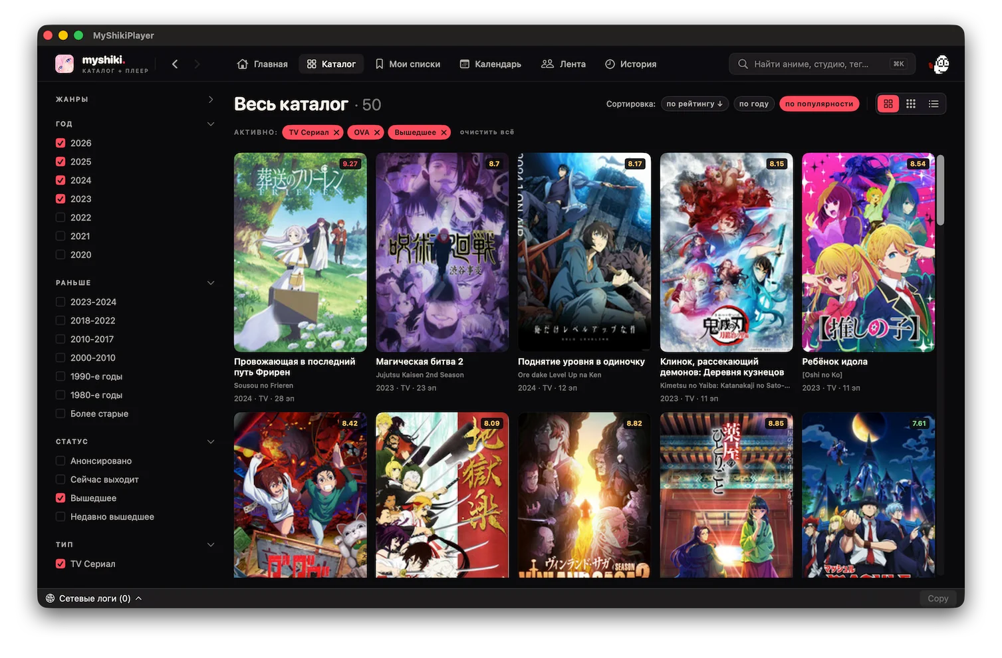Screen dimensions: 1002x658
Task: Switch to large grid view
Action: 888,104
